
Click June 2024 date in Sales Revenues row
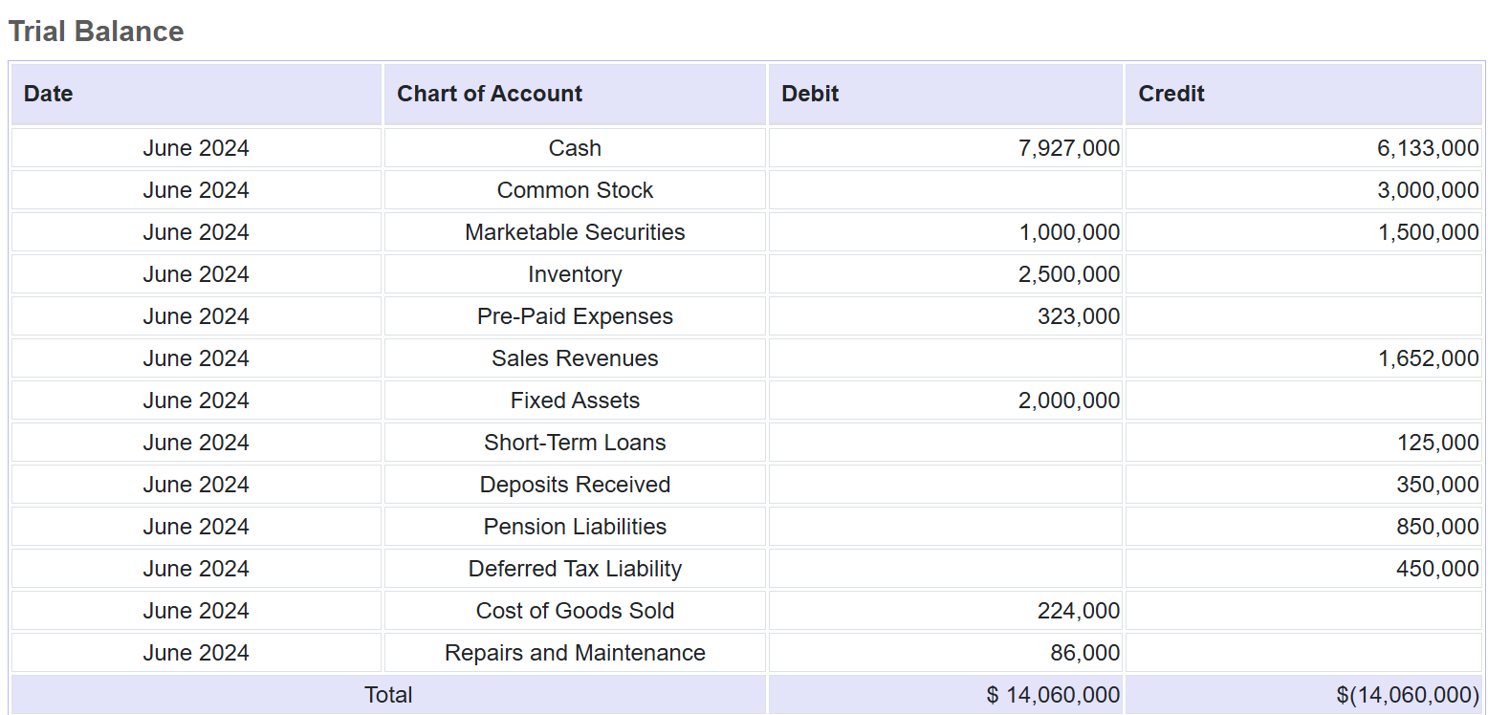click(196, 358)
